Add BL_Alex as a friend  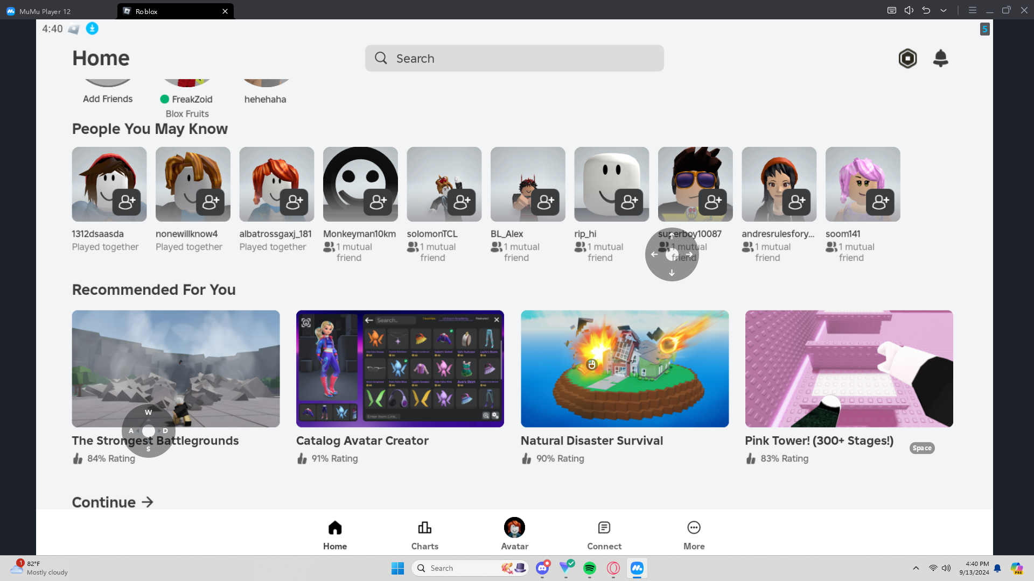tap(546, 202)
